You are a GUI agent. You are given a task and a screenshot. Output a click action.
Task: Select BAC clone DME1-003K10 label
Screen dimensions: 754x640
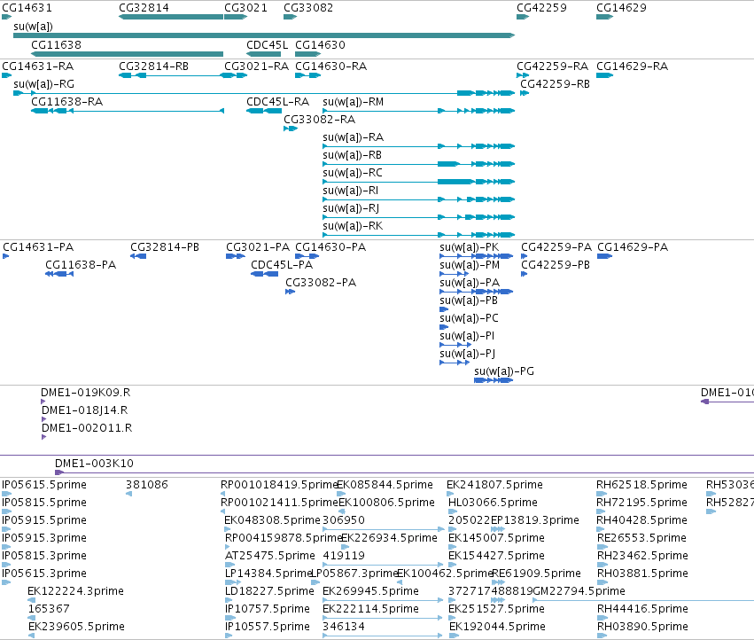[x=94, y=464]
